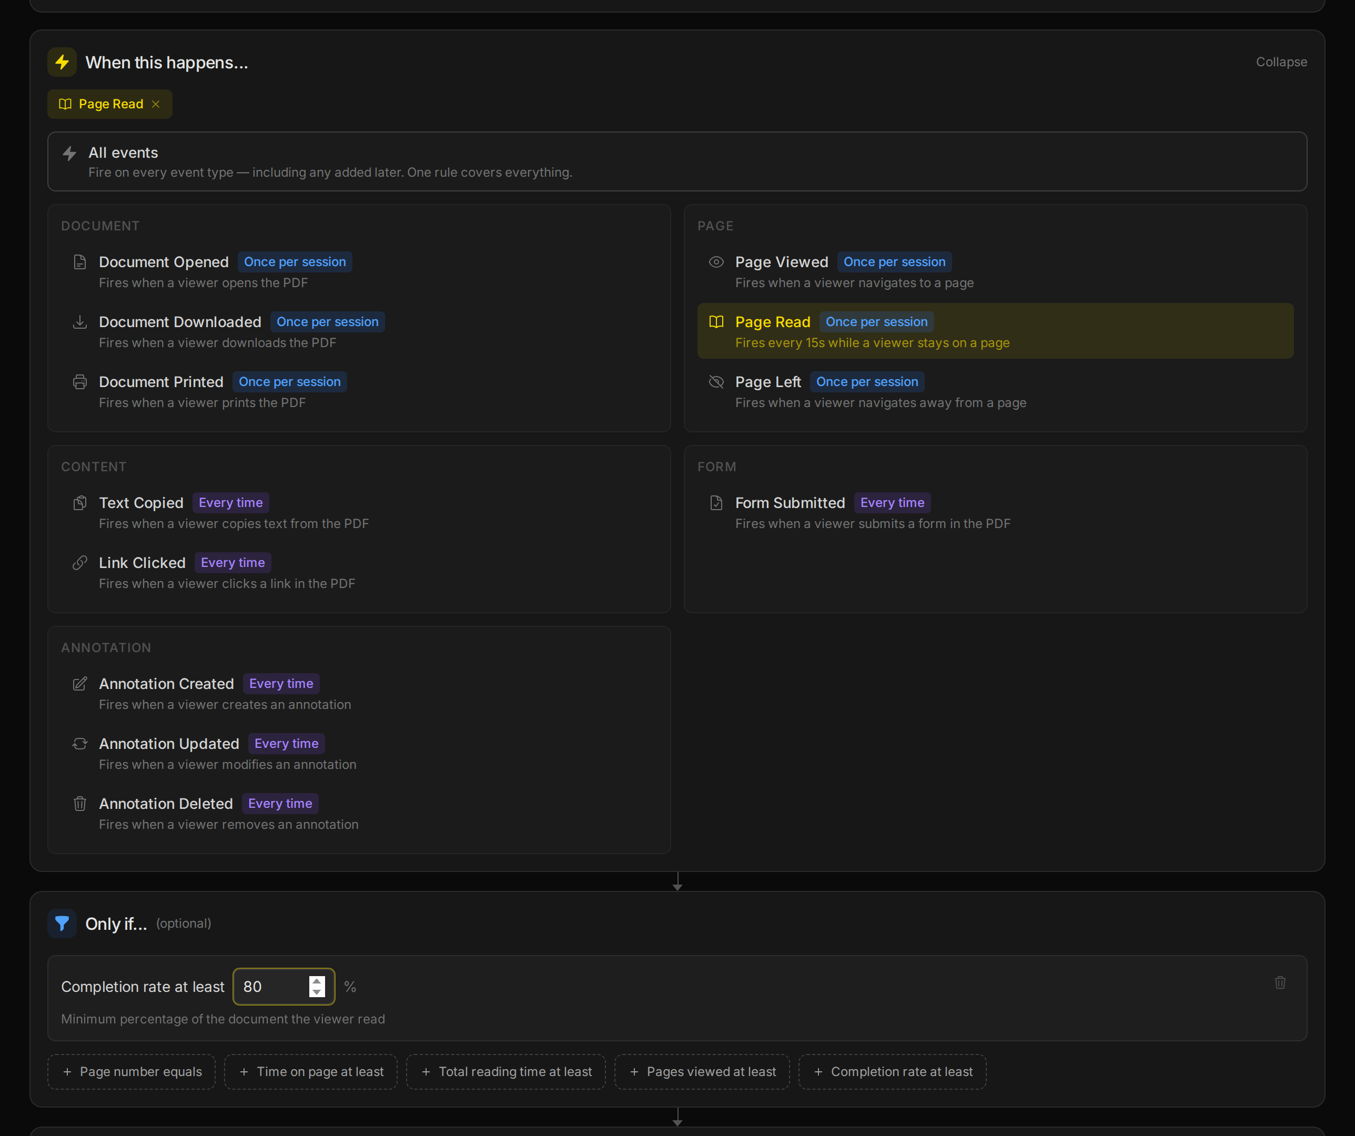Select the Document Printed event
1355x1136 pixels.
point(359,392)
